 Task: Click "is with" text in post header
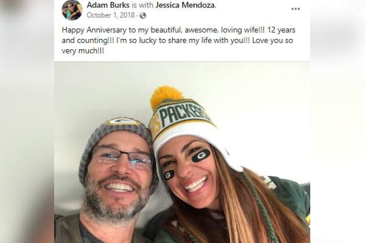coord(142,5)
